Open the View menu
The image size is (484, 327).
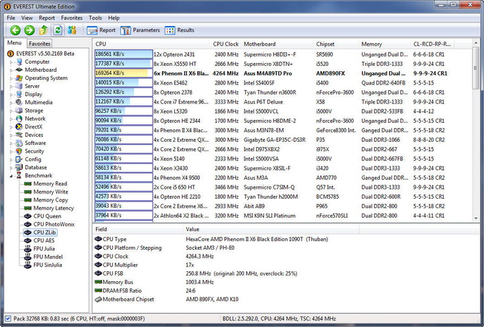27,18
